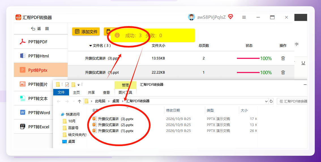321x162 pixels.
Task: Sort by the 文件名 (3) column header
Action: [x=100, y=46]
